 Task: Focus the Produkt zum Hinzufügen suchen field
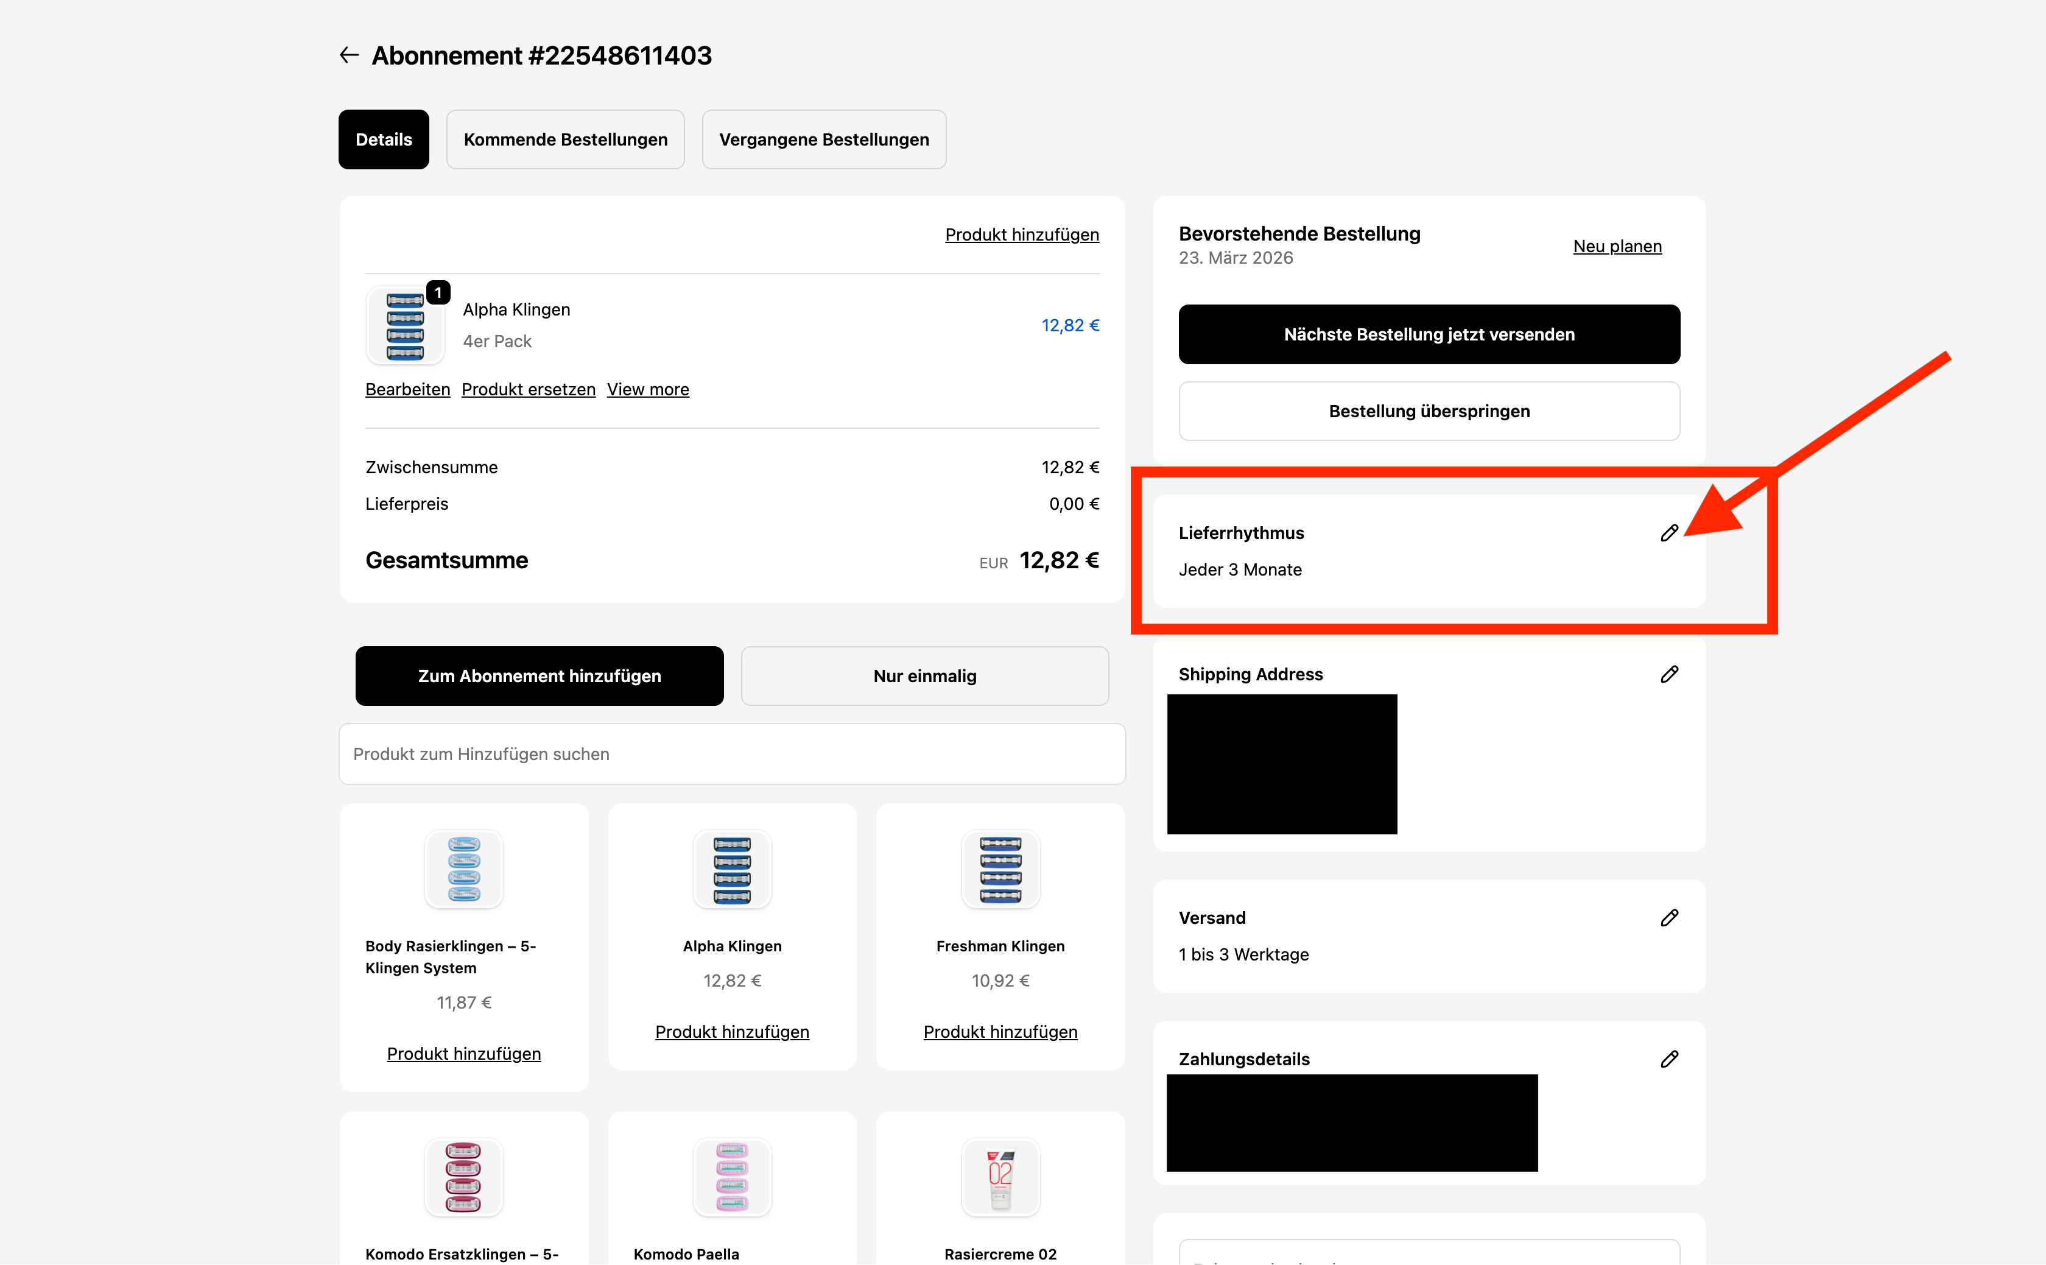[732, 755]
